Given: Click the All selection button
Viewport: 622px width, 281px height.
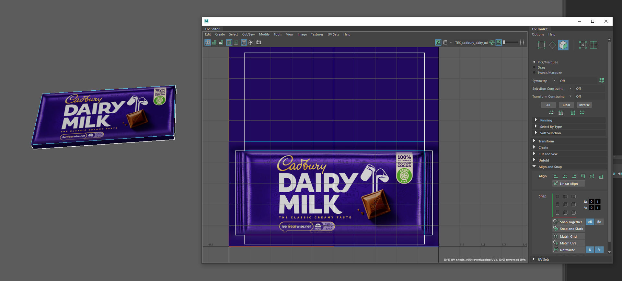Looking at the screenshot, I should 548,105.
